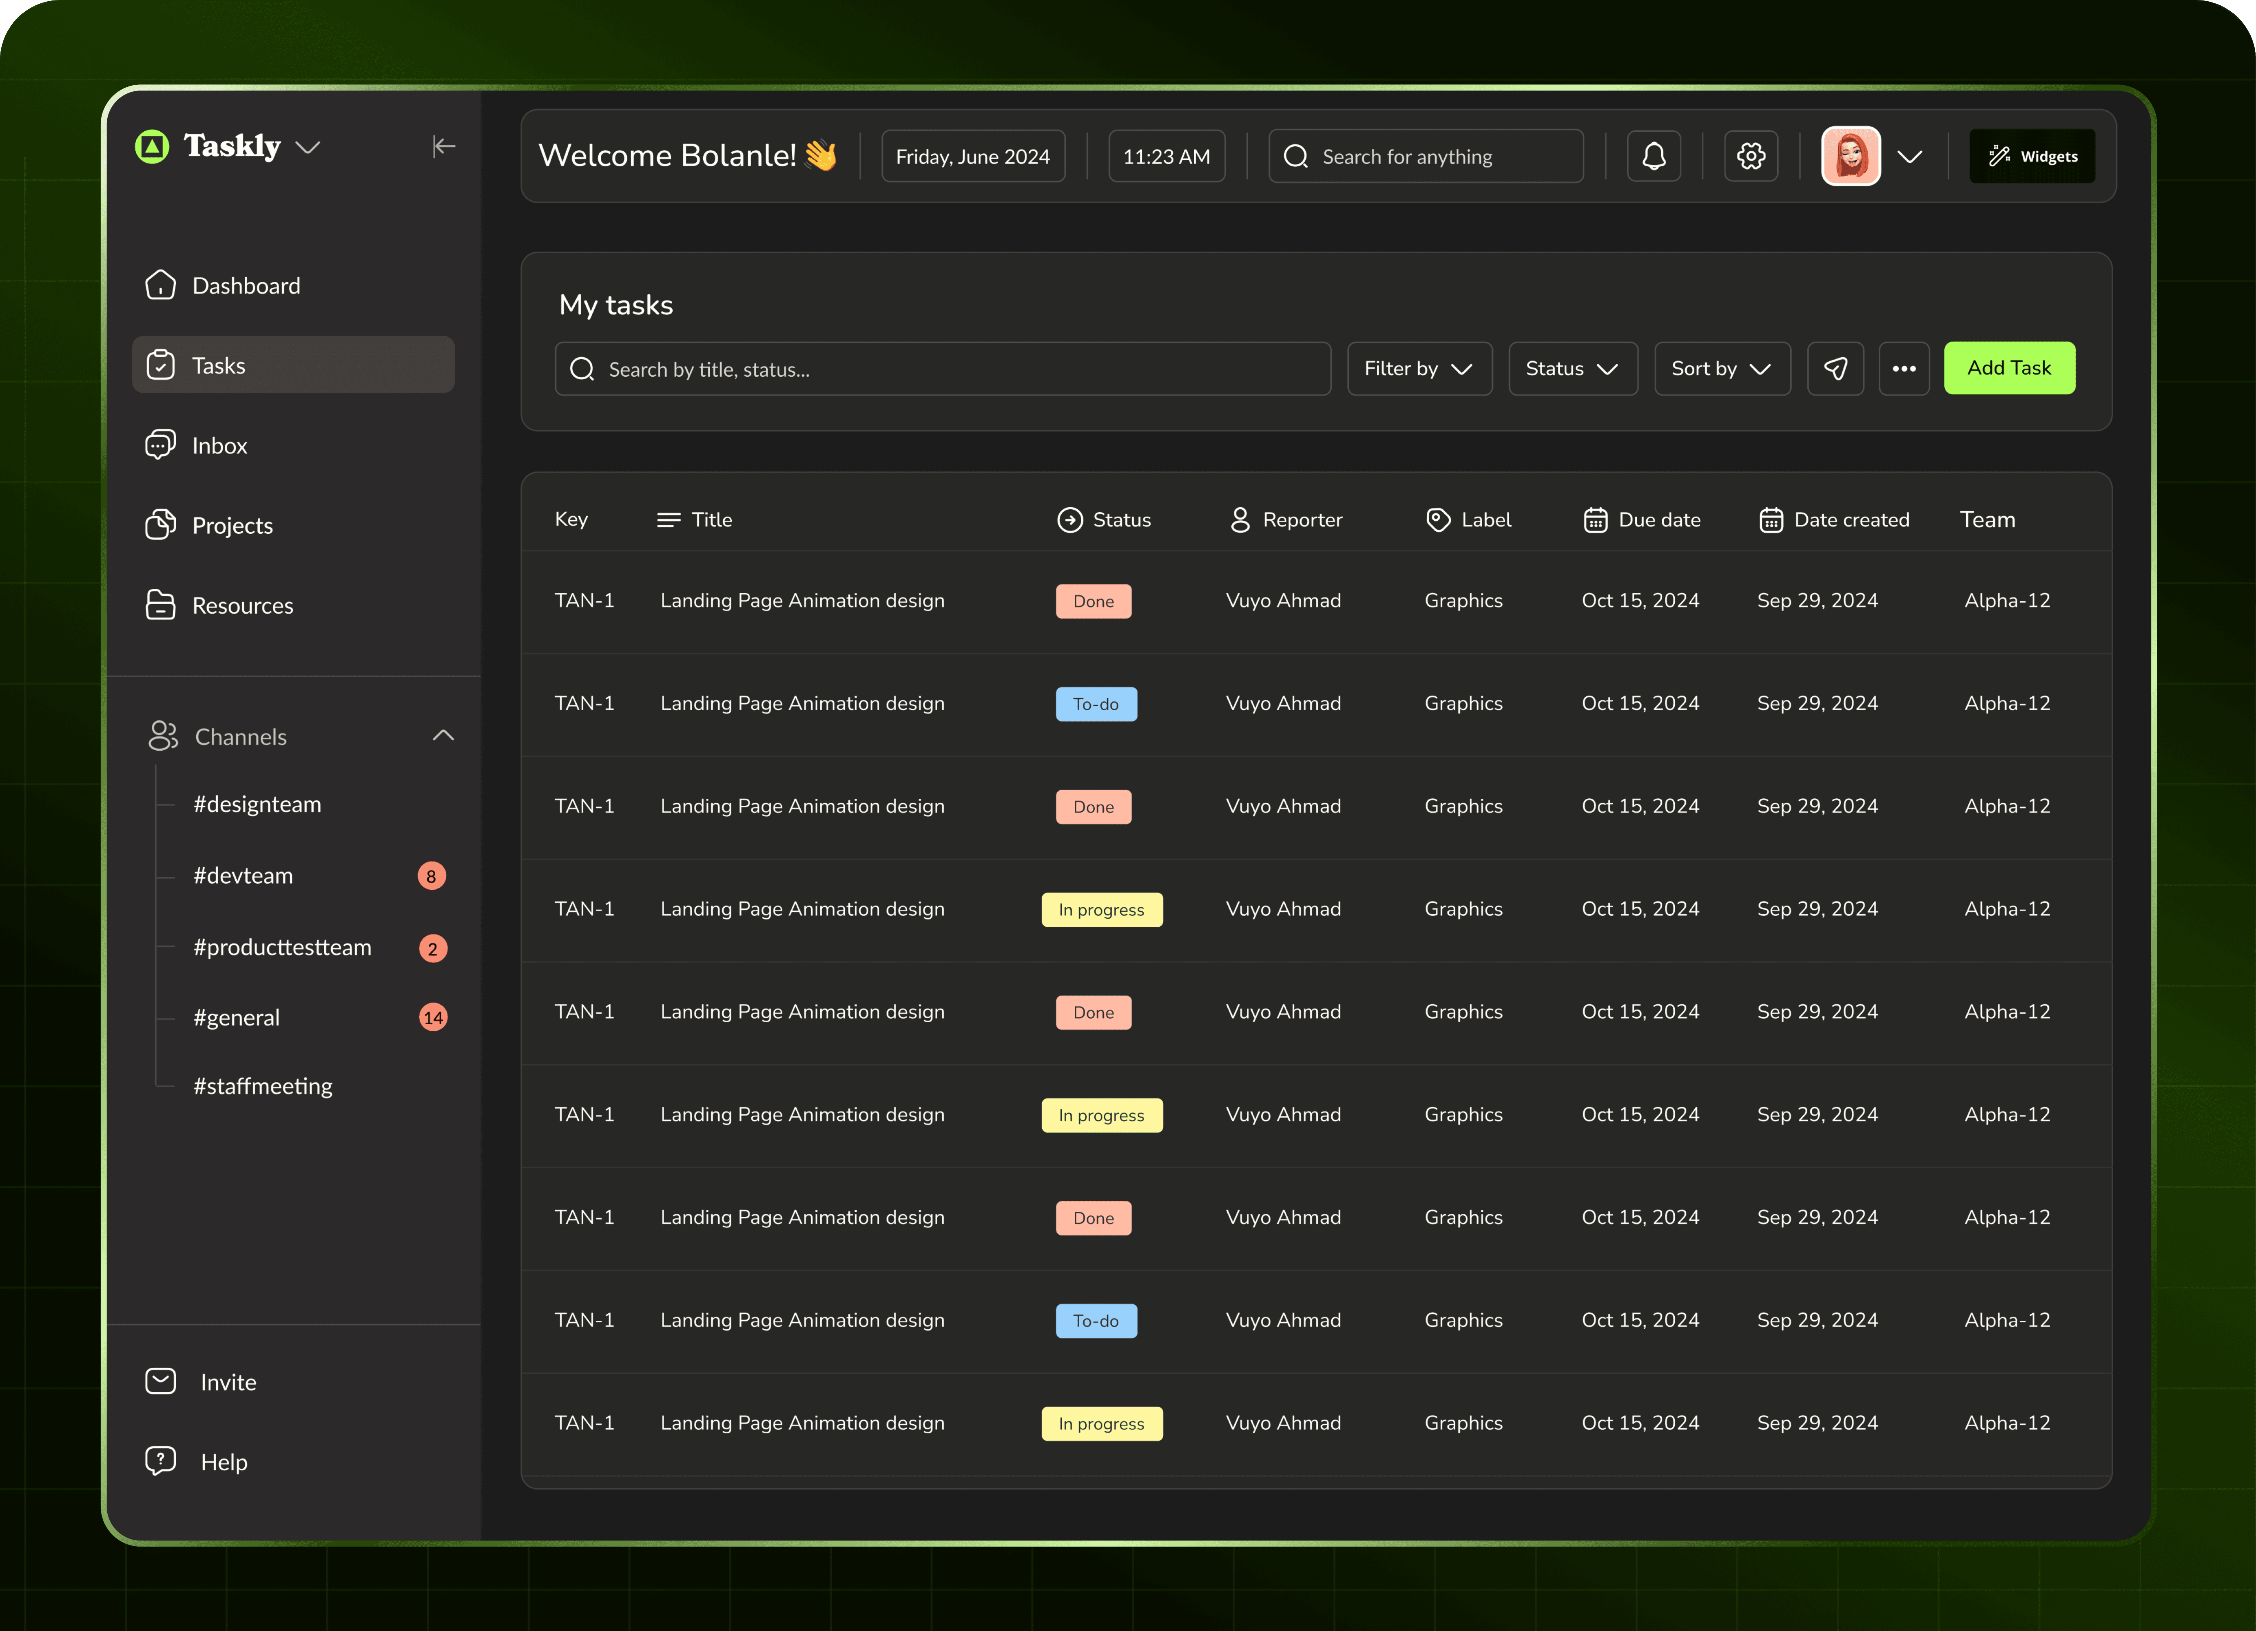Click the Invite envelope icon
Image resolution: width=2256 pixels, height=1631 pixels.
[160, 1381]
